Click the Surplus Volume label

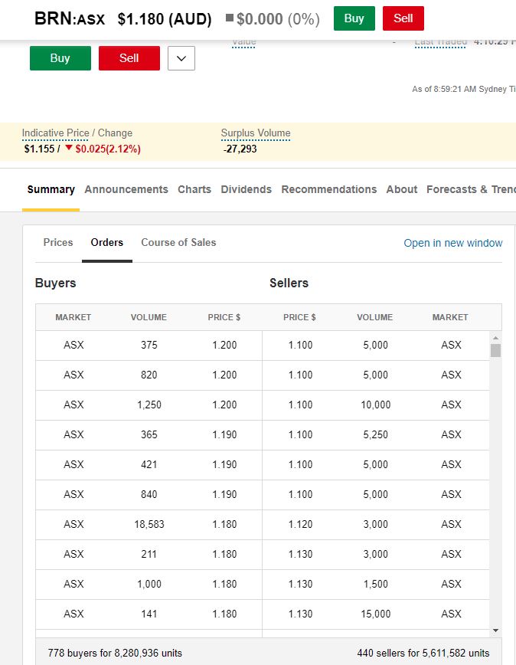pyautogui.click(x=256, y=133)
